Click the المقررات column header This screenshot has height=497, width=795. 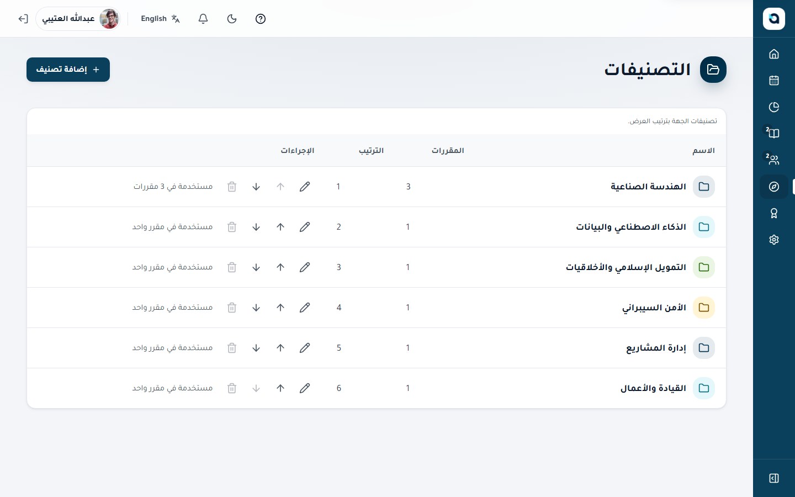click(448, 151)
